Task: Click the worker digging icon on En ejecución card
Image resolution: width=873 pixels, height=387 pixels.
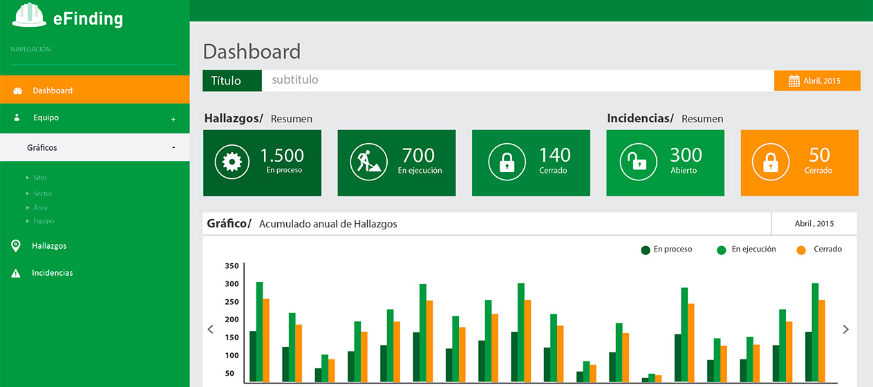Action: click(367, 162)
